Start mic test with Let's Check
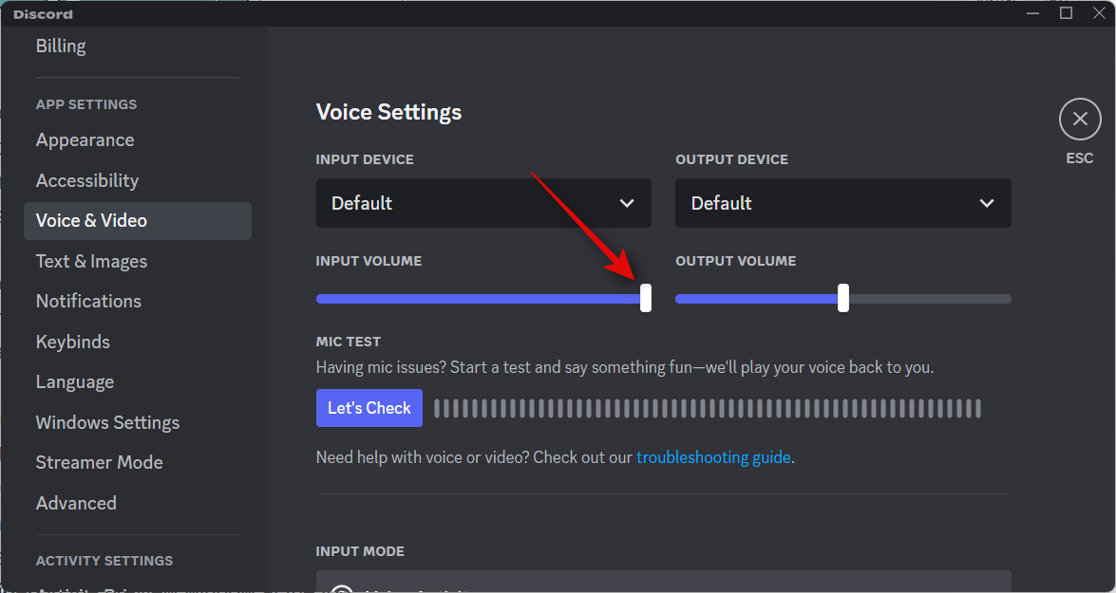 click(369, 408)
